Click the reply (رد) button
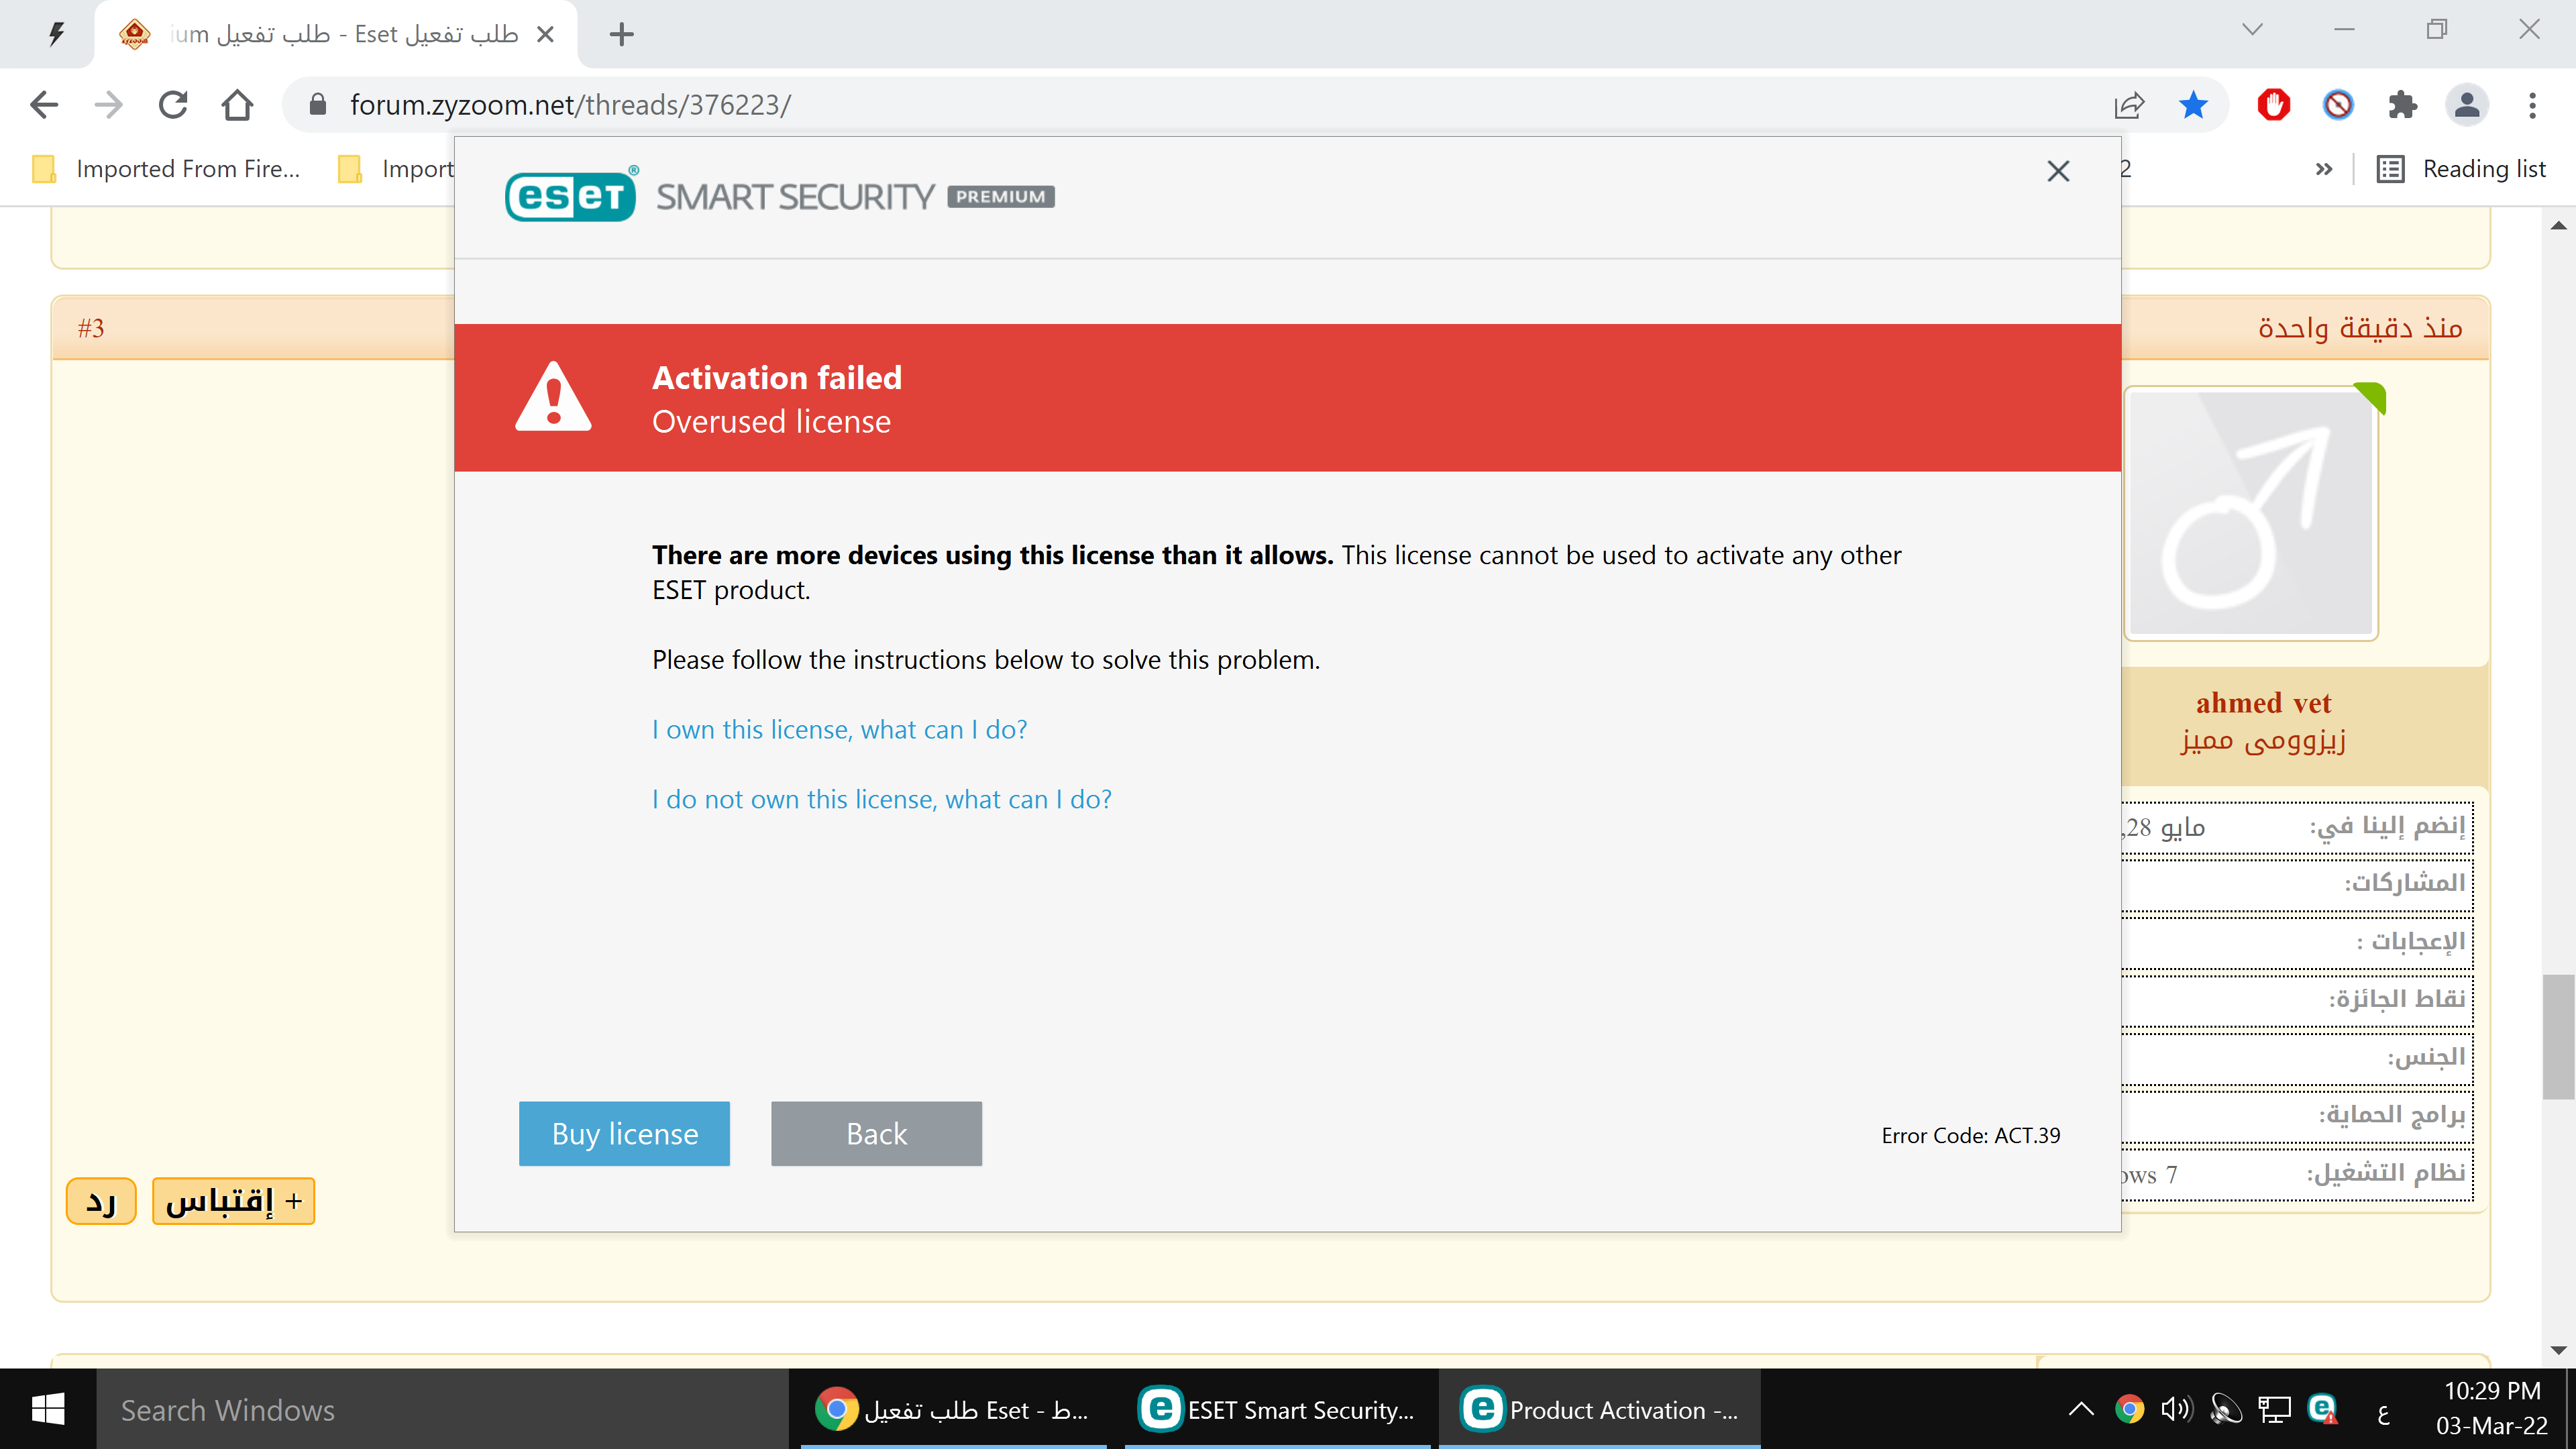Image resolution: width=2576 pixels, height=1449 pixels. 101,1200
